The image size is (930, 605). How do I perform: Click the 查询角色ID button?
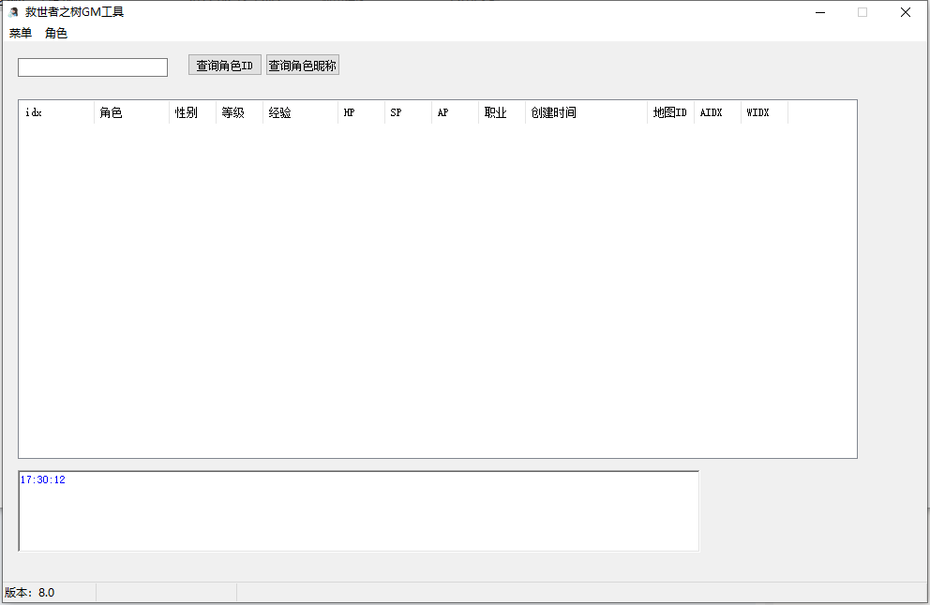[x=225, y=66]
